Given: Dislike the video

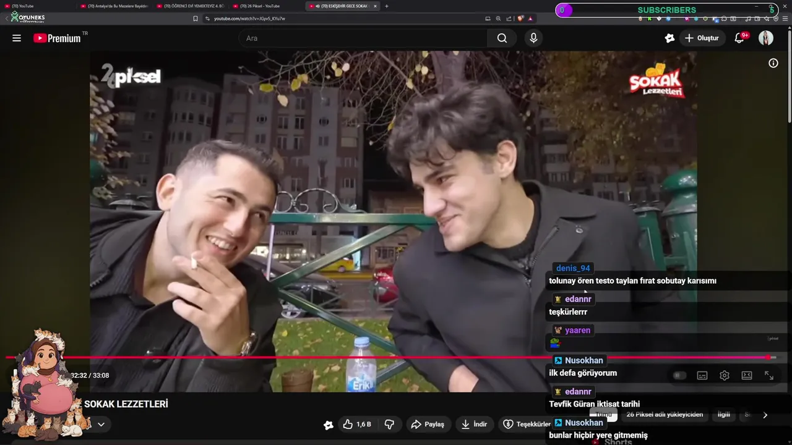Looking at the screenshot, I should [x=389, y=424].
